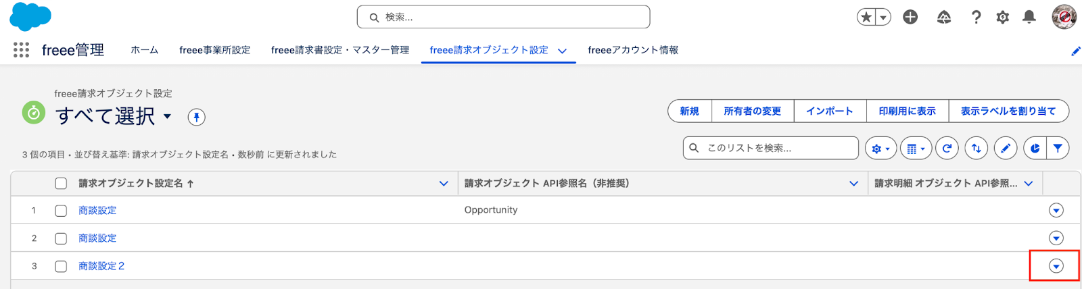Click the 所有者の変更 button
Screen dimensions: 1082x289
tap(752, 111)
